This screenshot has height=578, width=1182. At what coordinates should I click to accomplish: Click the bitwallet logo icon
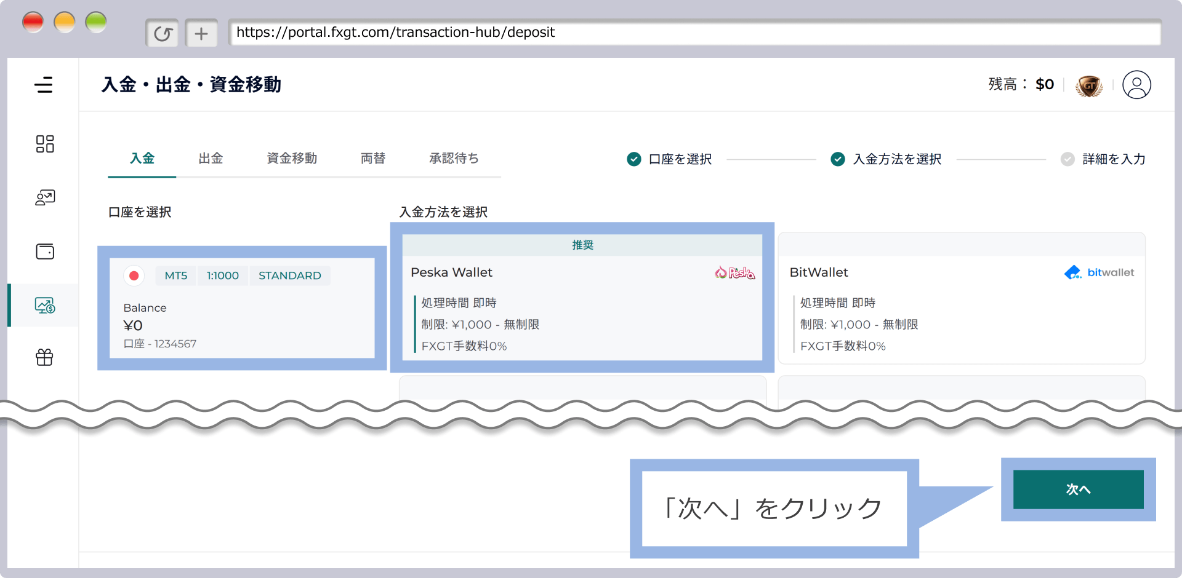(1099, 272)
